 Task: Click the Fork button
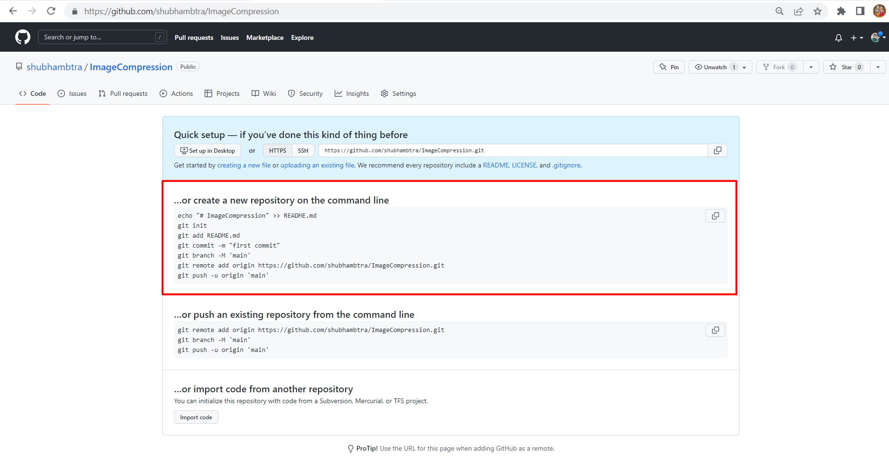tap(779, 67)
